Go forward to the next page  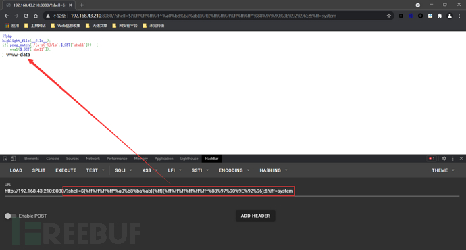[x=16, y=16]
